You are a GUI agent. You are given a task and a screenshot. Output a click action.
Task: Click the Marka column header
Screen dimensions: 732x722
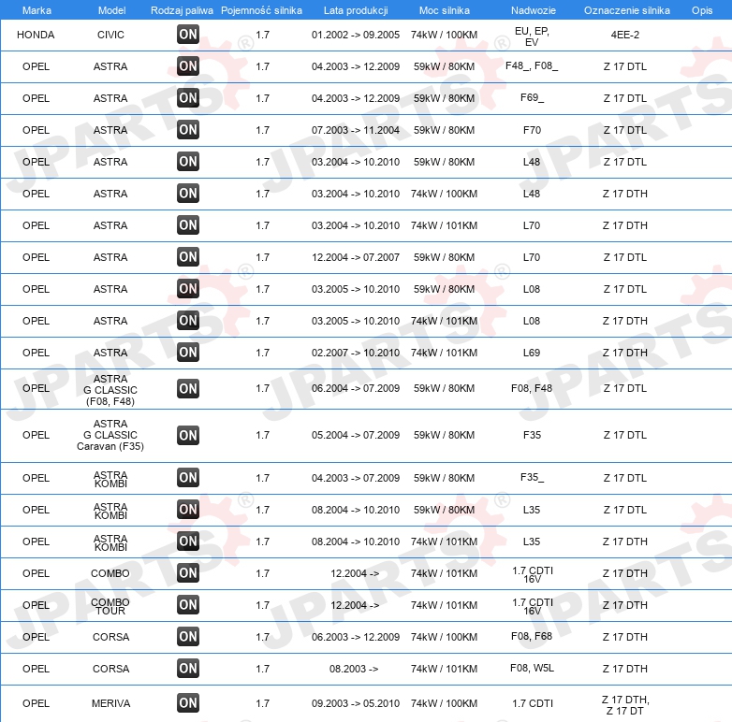[37, 10]
